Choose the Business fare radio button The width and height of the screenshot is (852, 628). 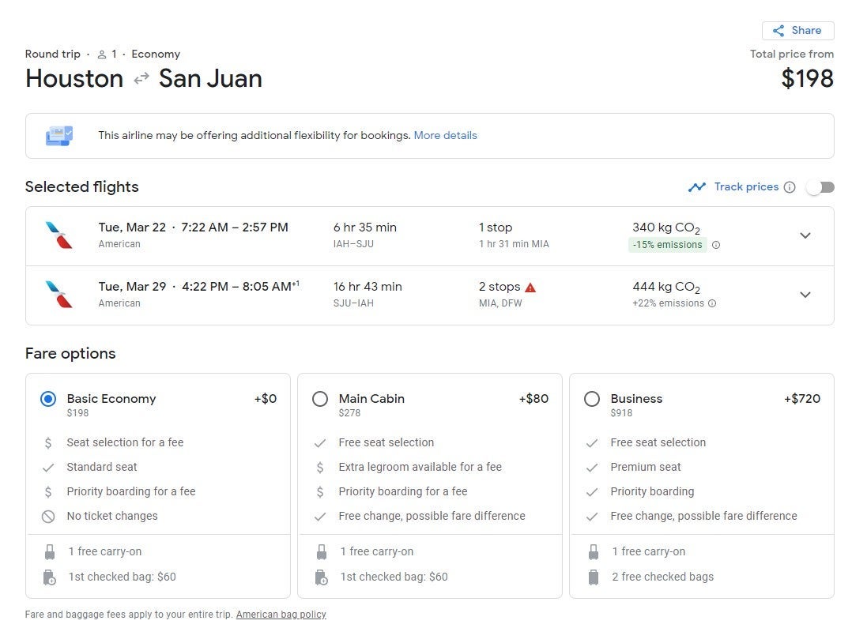(592, 399)
